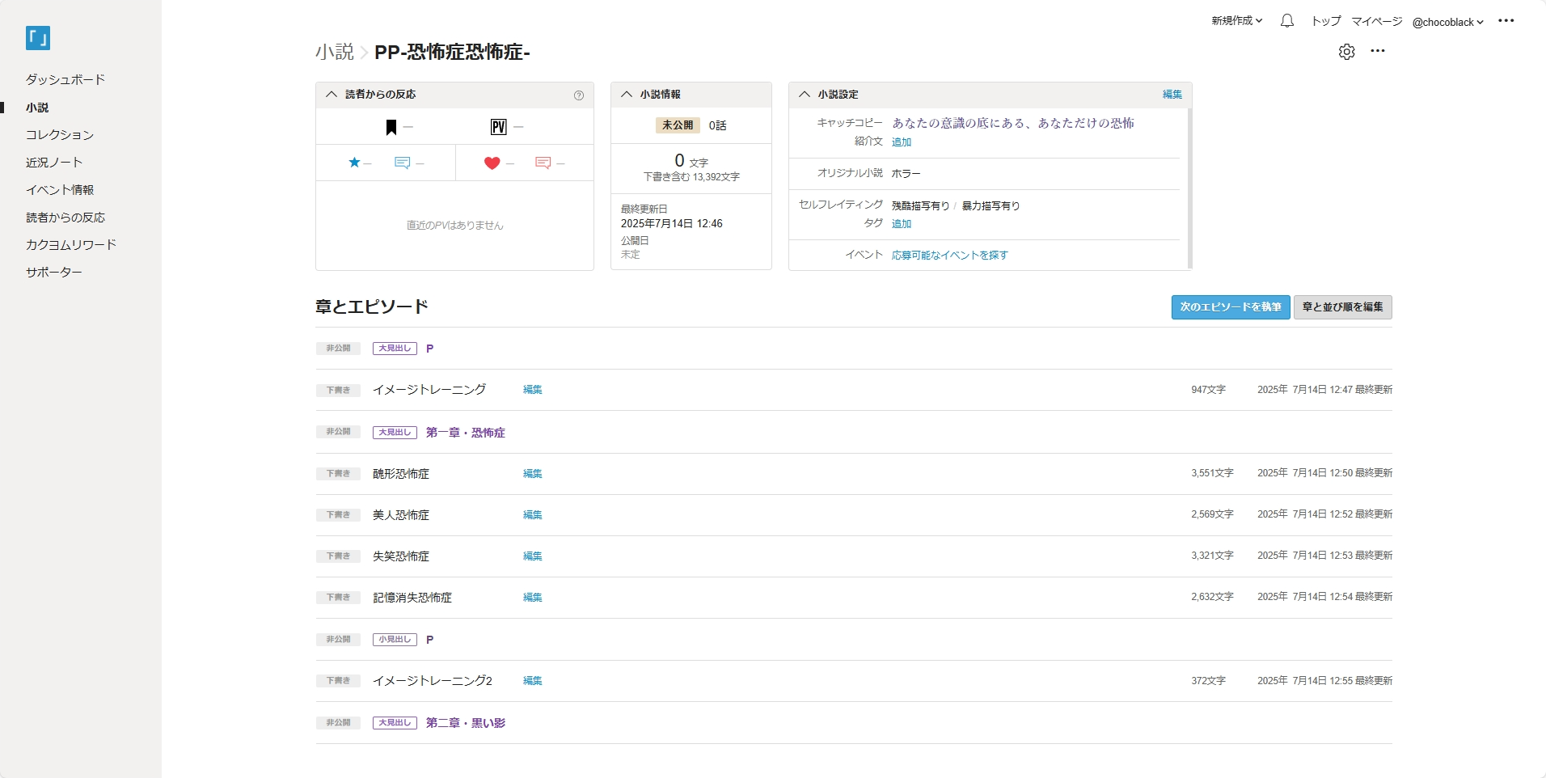Click 章と並び順を編集 button
This screenshot has height=778, width=1546.
1342,307
